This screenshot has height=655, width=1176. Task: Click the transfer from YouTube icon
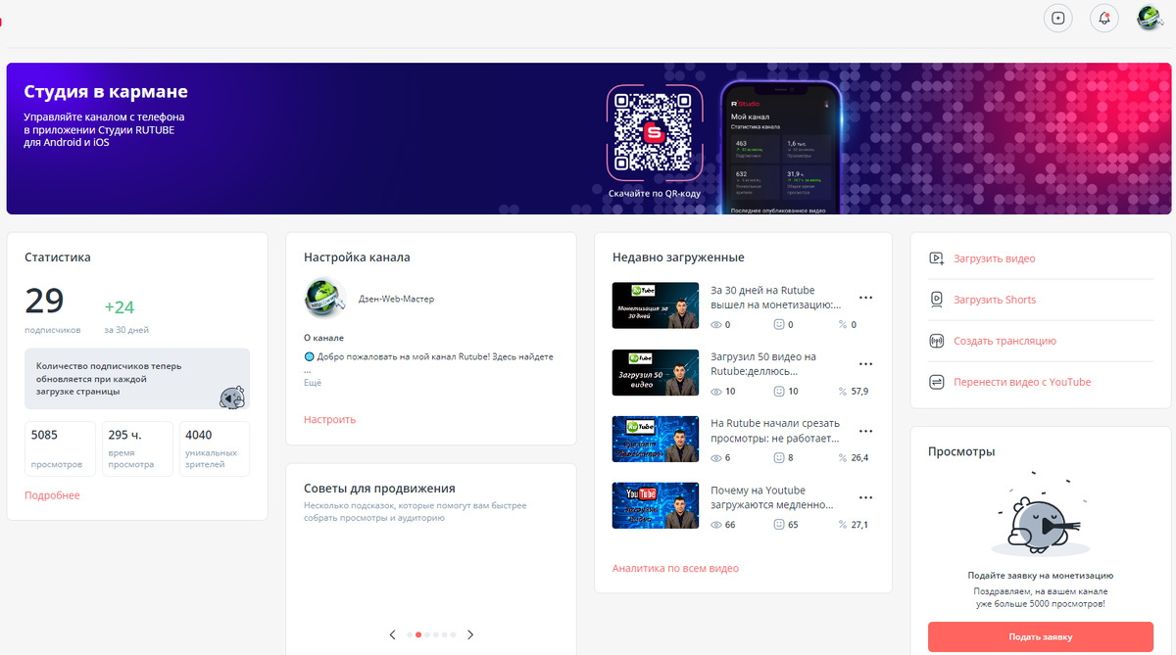click(936, 382)
